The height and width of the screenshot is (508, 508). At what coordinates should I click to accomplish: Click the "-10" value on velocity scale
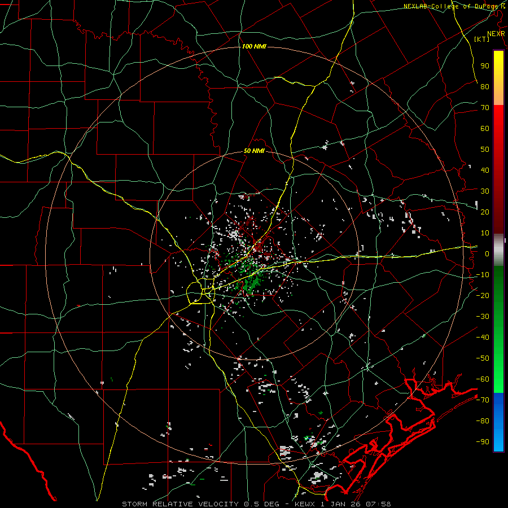[x=483, y=275]
